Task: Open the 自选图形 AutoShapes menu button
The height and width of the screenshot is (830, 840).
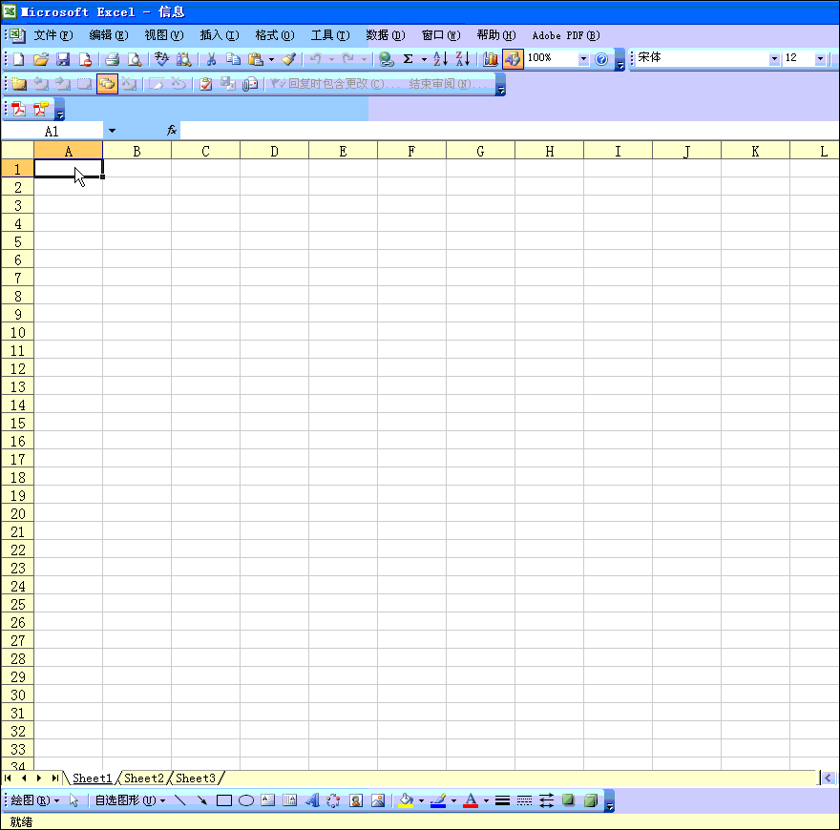Action: click(x=129, y=801)
